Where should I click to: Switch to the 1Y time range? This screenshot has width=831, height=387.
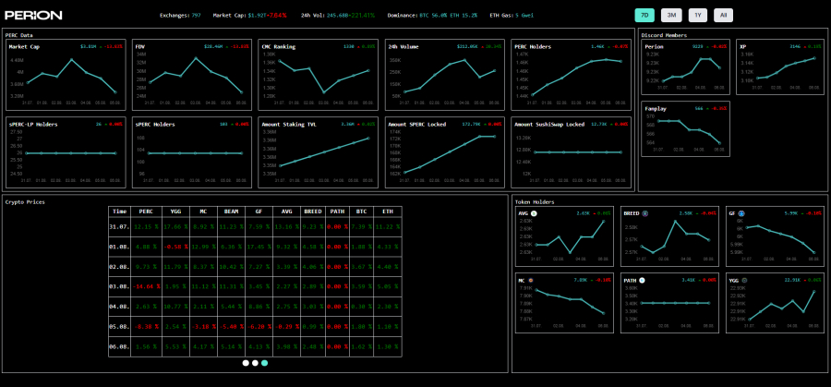click(x=697, y=15)
